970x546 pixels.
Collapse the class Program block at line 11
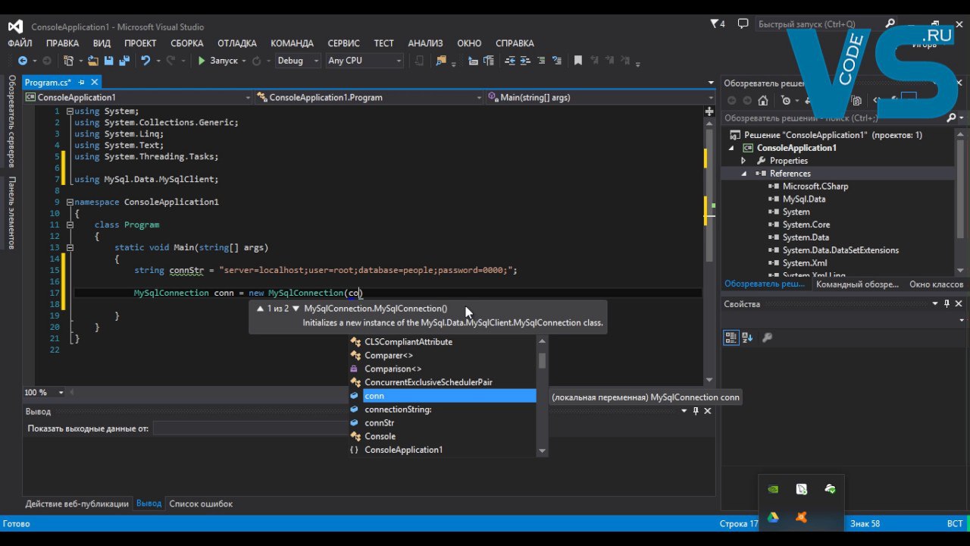(69, 225)
